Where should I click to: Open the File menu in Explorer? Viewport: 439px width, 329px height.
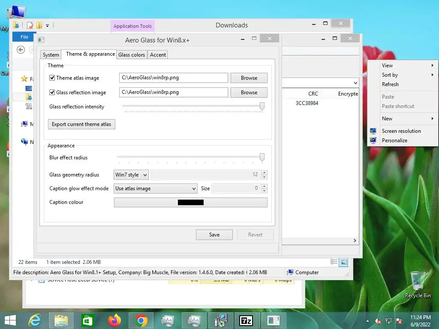point(24,37)
